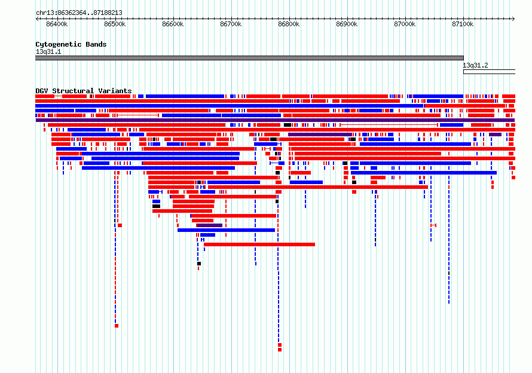This screenshot has width=532, height=373.
Task: Select the thin red line variant near 86500k–86570k
Action: [138, 115]
